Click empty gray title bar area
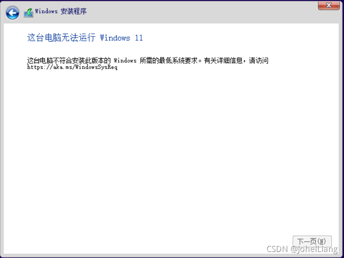This screenshot has width=344, height=258. (197, 12)
